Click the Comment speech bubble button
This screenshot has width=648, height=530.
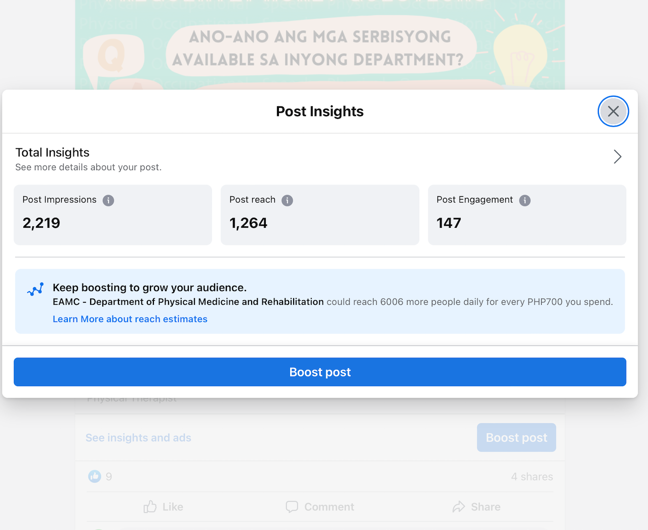(x=319, y=507)
